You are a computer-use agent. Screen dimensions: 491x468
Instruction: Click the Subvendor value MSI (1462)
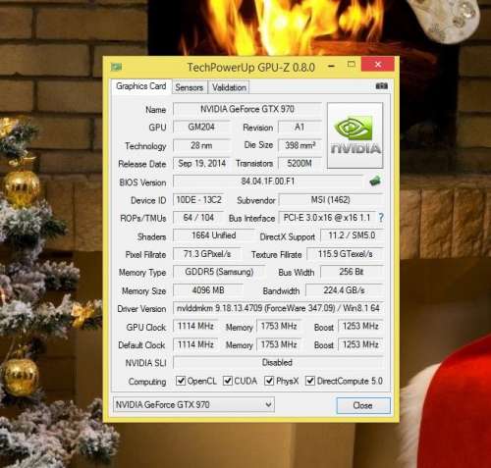coord(331,199)
